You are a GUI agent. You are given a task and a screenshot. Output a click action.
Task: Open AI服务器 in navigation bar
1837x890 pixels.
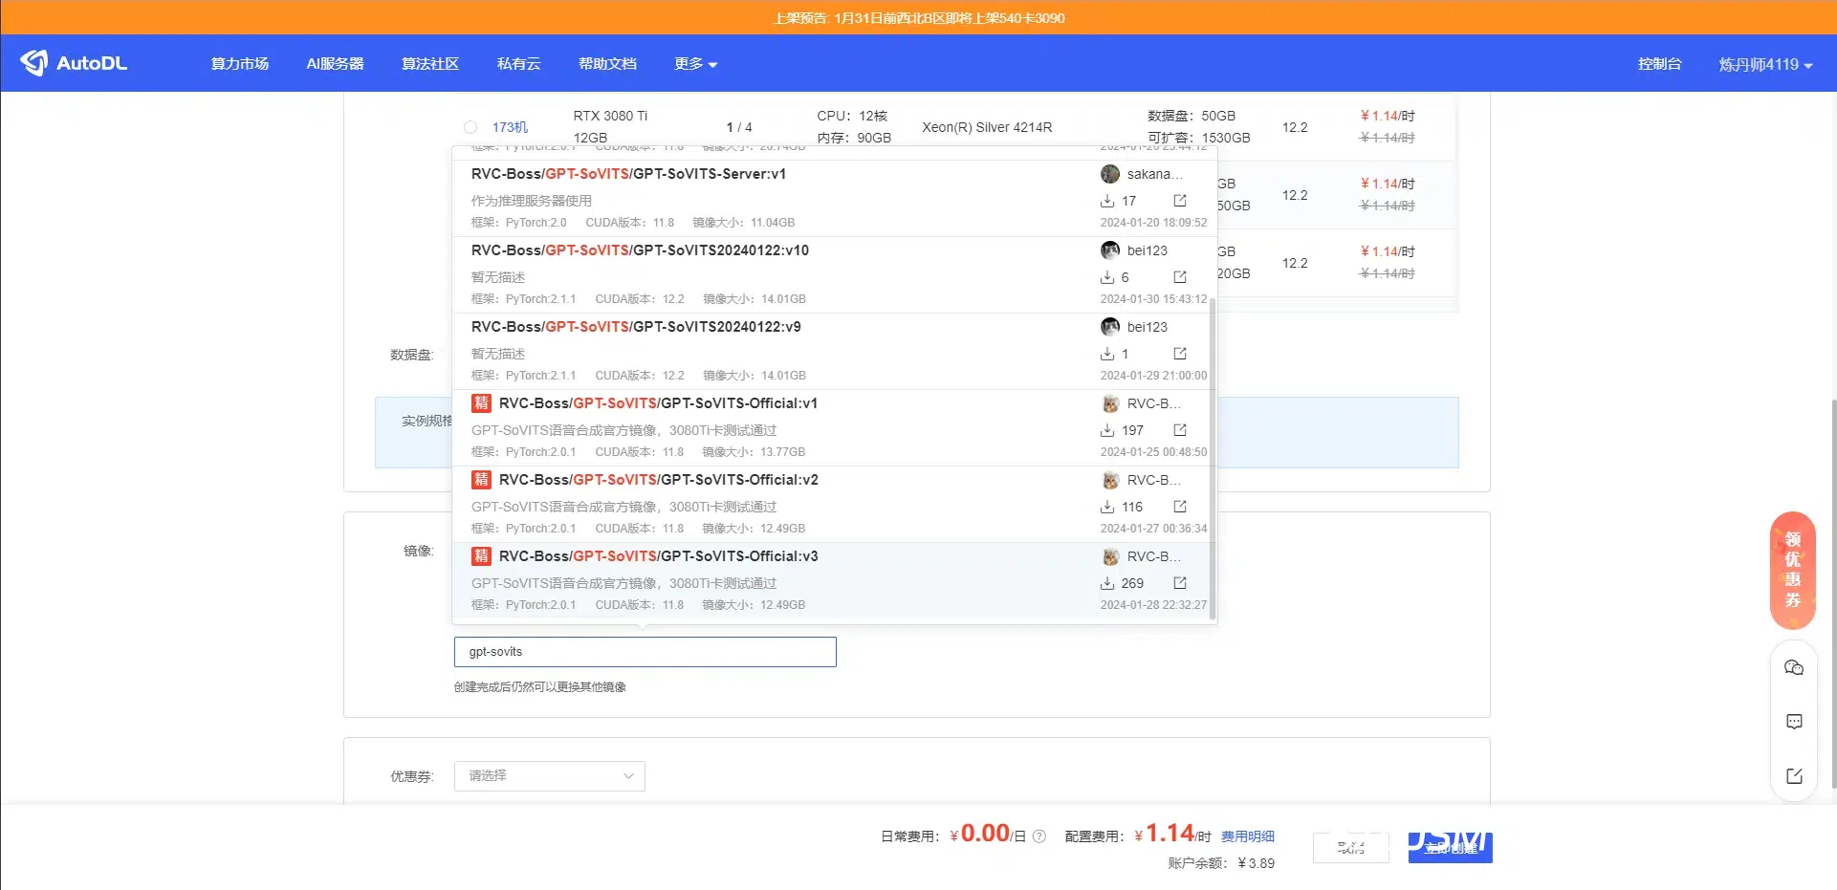[335, 64]
